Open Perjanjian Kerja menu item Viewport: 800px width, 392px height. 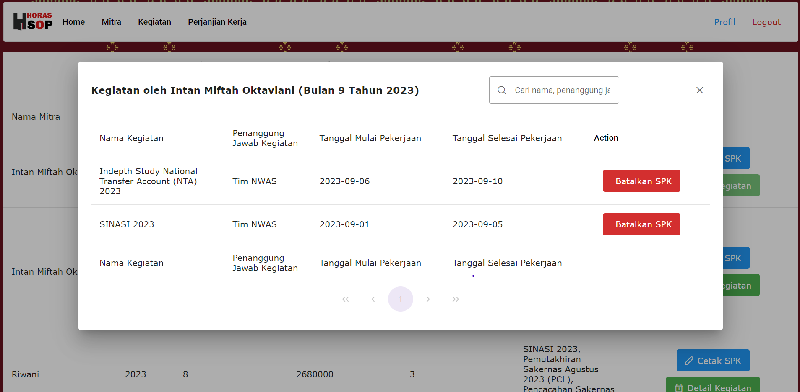[x=217, y=22]
